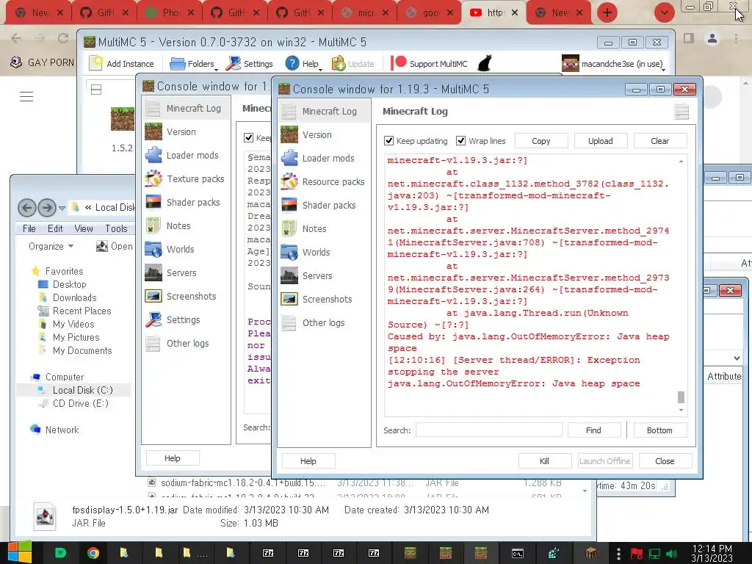Click the Find button in log search
Screen dimensions: 752x564
coord(593,430)
